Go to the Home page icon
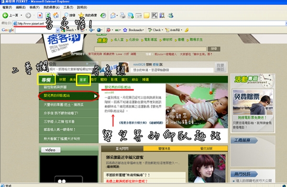287x187 pixels. coord(56,15)
